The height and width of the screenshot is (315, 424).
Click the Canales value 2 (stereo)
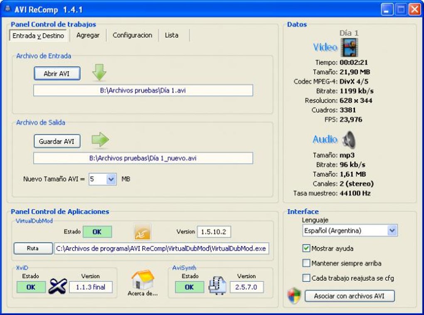point(357,183)
